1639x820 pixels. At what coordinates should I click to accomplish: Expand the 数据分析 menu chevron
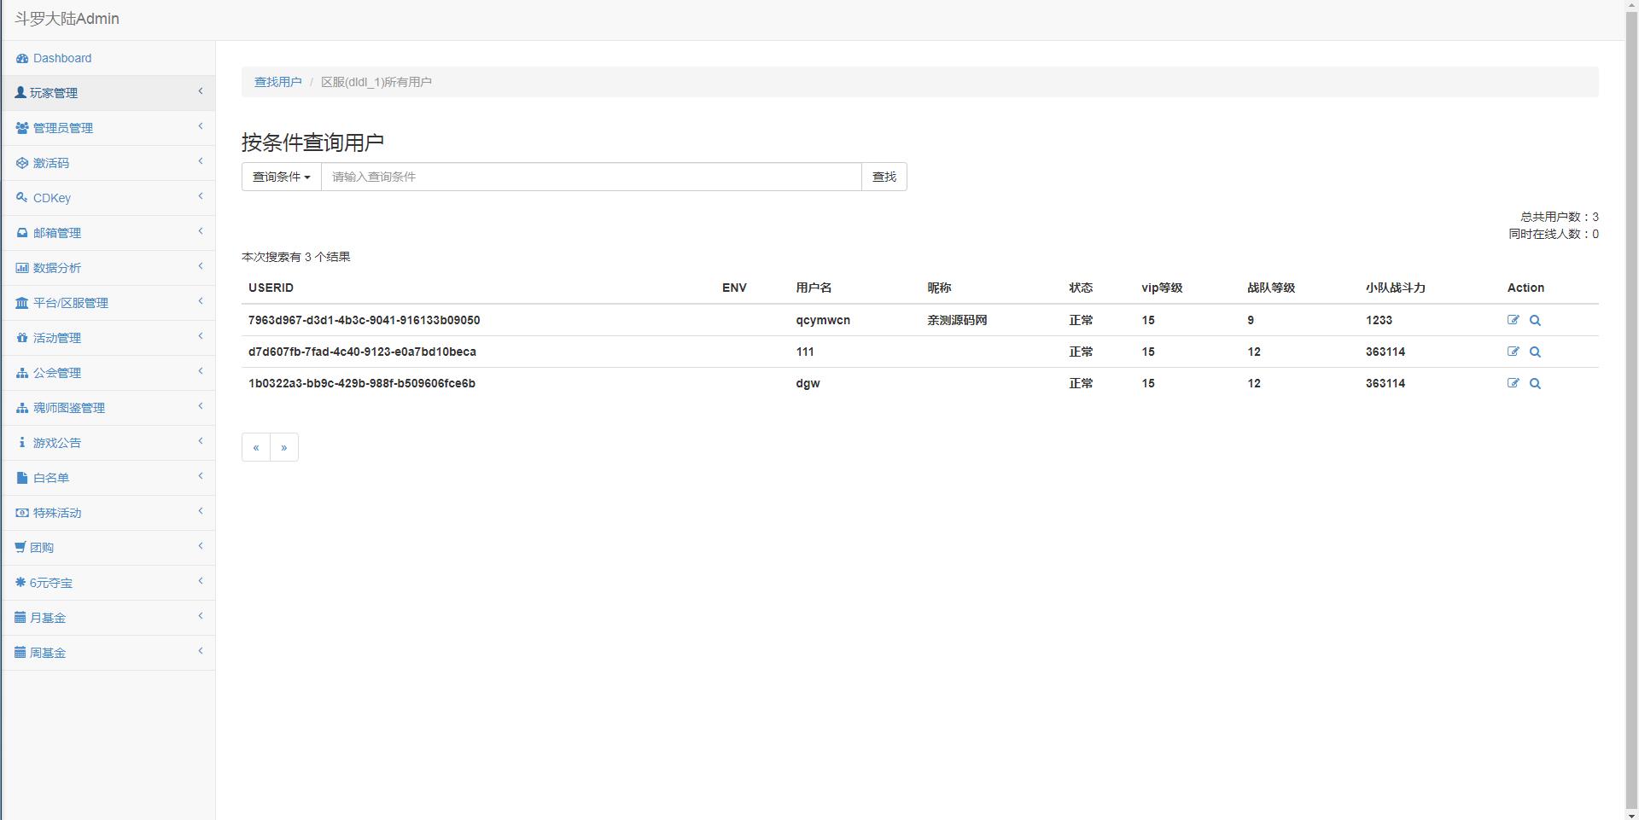click(x=201, y=267)
